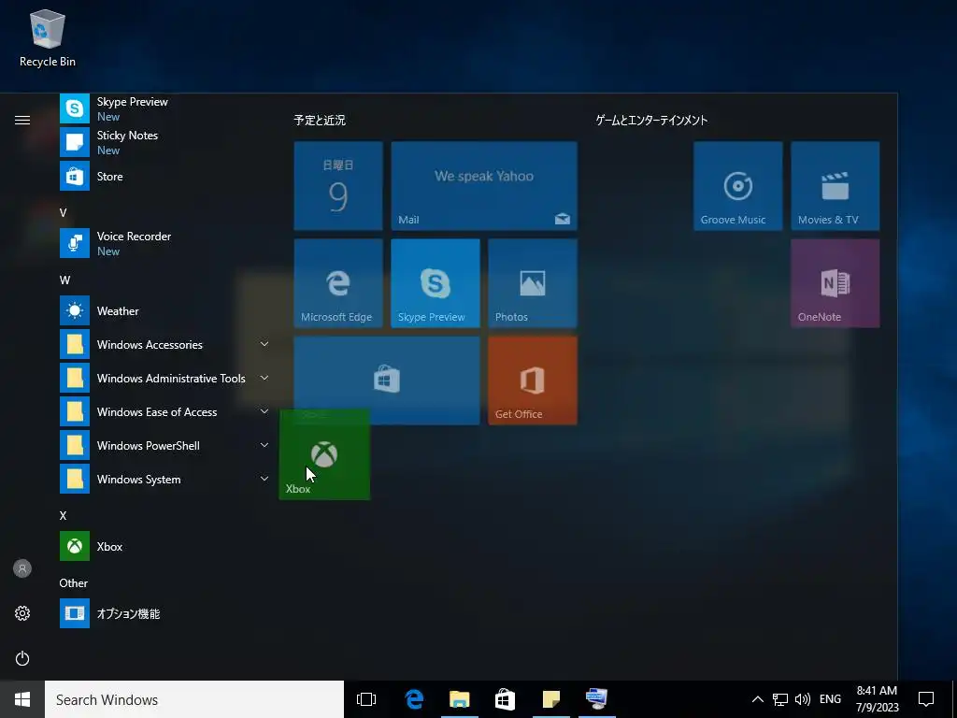Image resolution: width=957 pixels, height=718 pixels.
Task: Open Store from the app list
Action: pos(164,176)
